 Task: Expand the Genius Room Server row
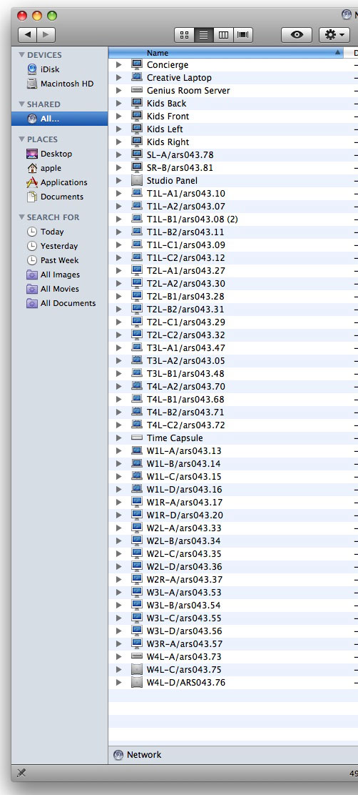click(x=119, y=90)
